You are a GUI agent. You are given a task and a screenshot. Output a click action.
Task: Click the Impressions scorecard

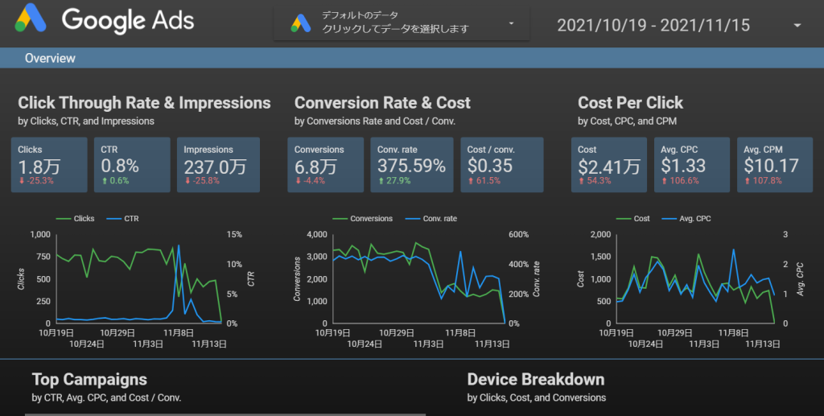[x=218, y=165]
